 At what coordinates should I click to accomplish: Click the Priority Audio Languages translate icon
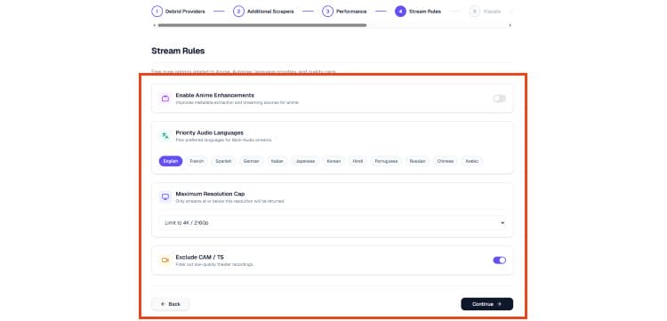point(165,136)
